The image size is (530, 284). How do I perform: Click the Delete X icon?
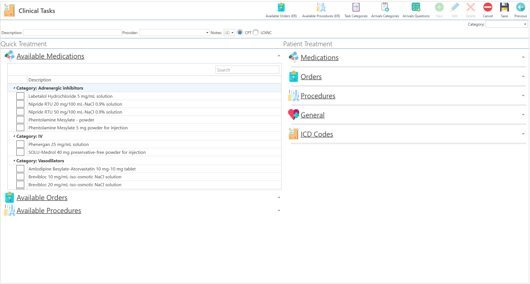[471, 7]
